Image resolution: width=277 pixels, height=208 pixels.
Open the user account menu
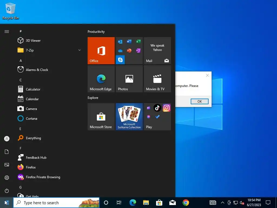[x=7, y=139]
